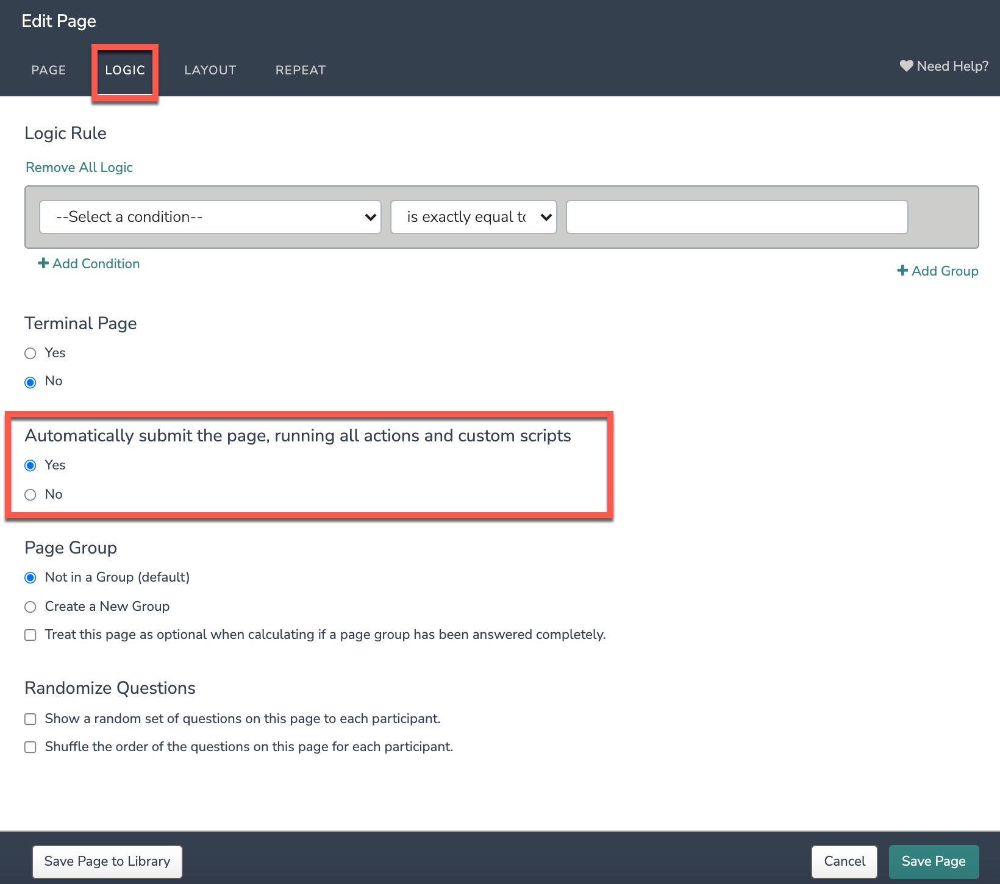Viewport: 1000px width, 884px height.
Task: Check show a random set of questions
Action: pos(30,719)
